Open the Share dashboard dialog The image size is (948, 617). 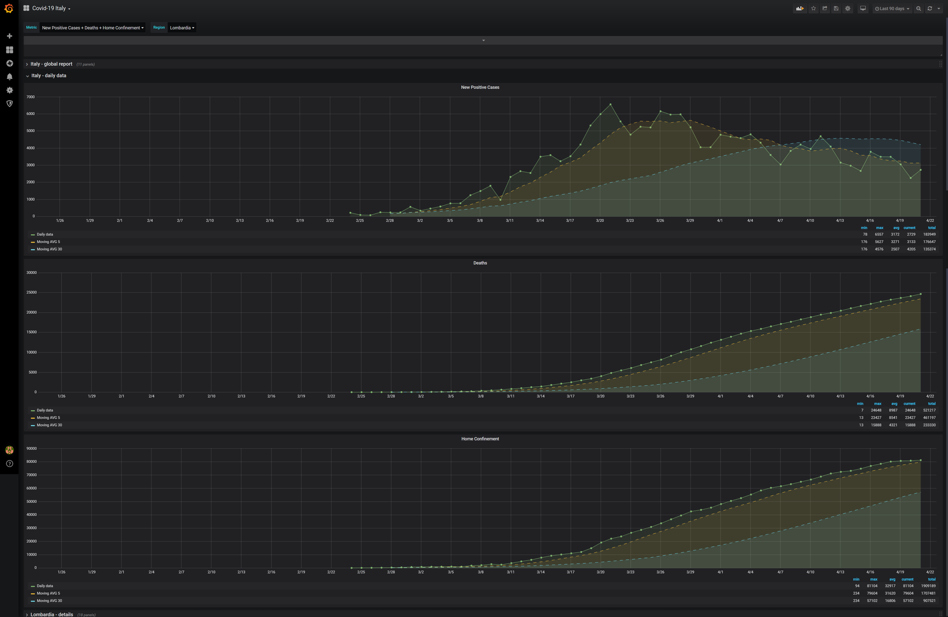click(825, 8)
